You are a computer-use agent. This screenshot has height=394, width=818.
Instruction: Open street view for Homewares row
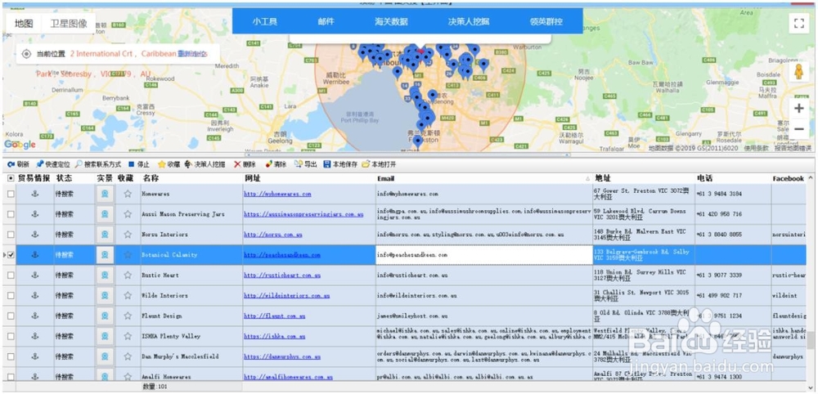[x=105, y=194]
